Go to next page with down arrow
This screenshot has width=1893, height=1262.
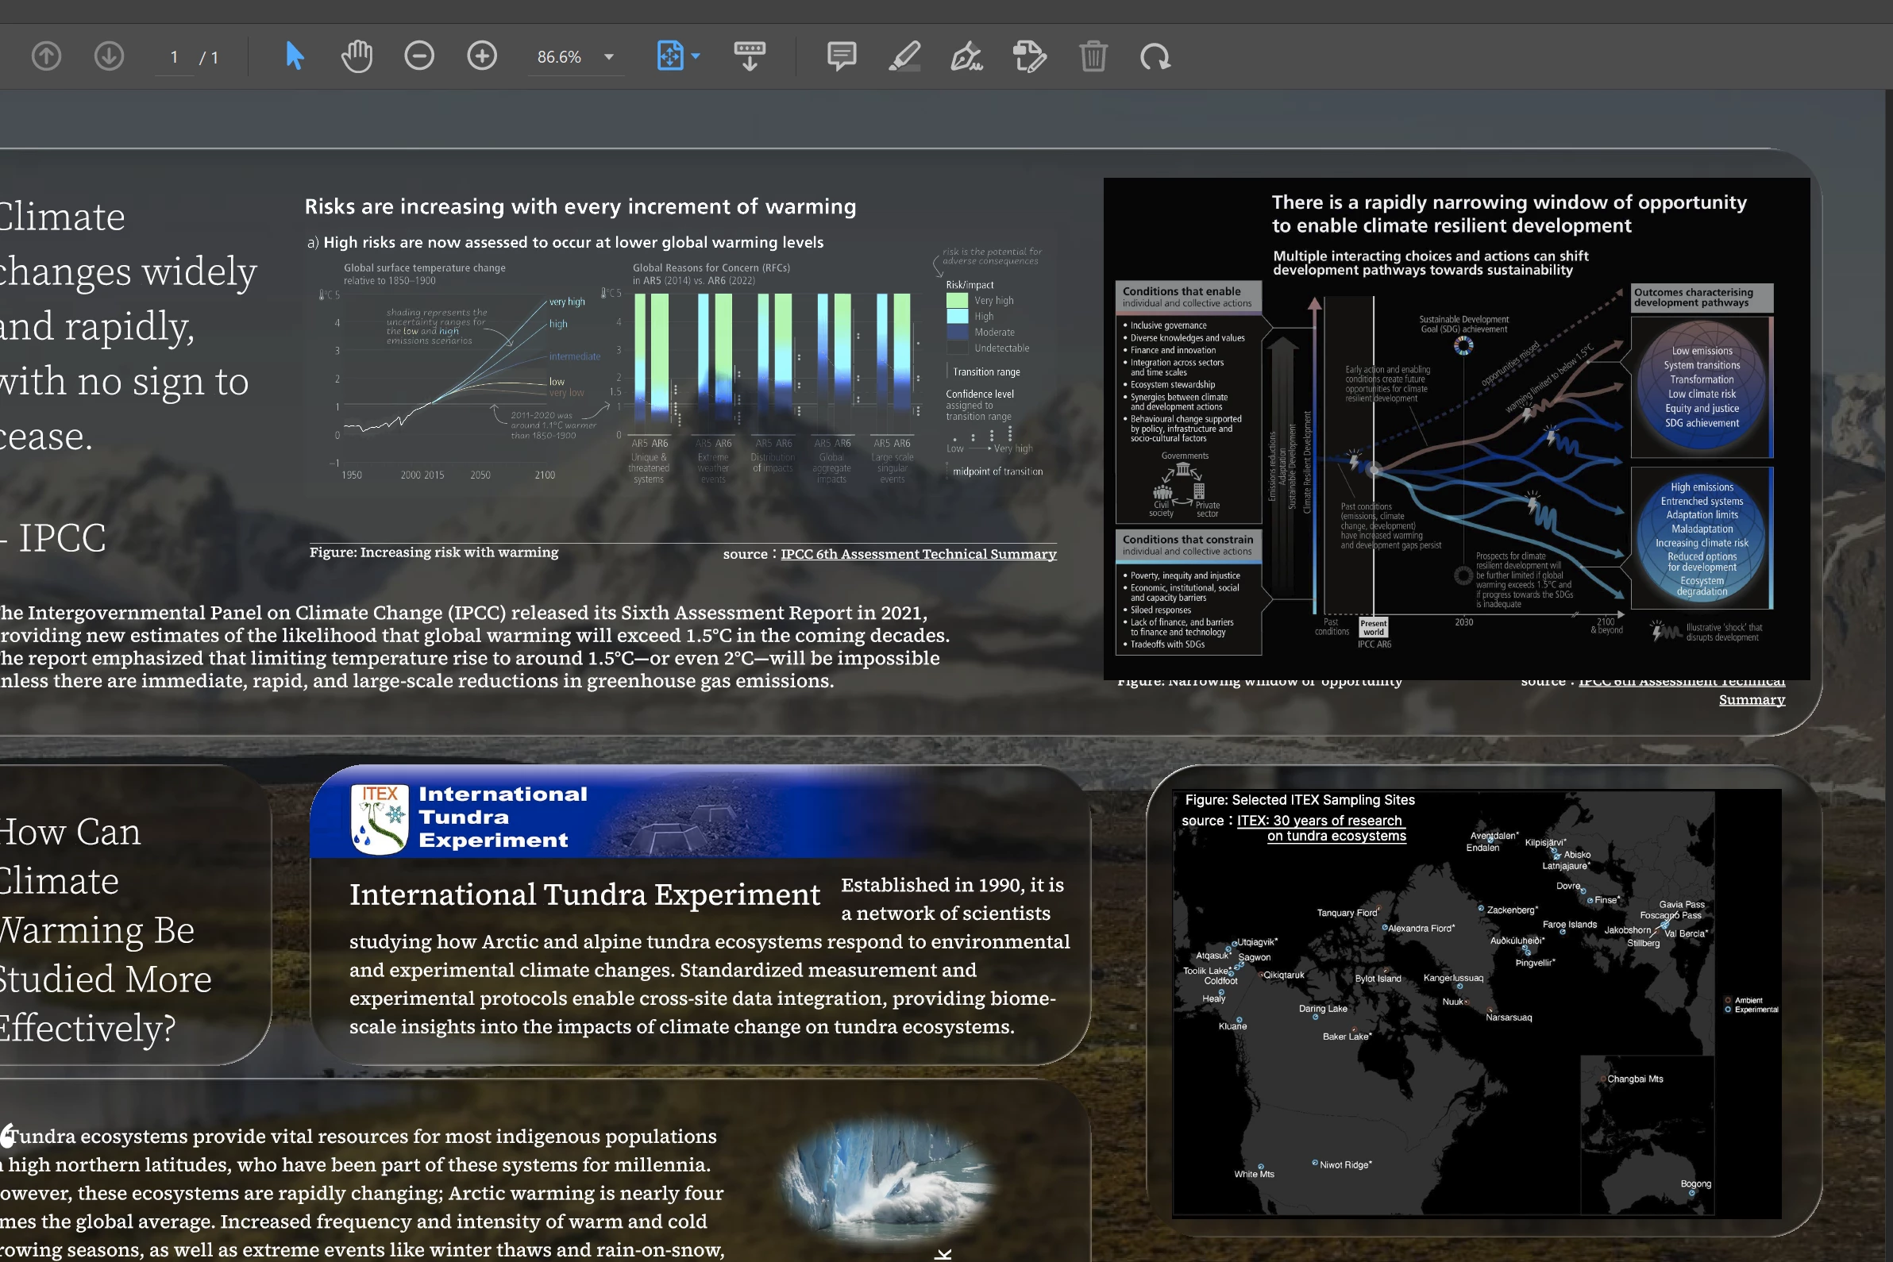pyautogui.click(x=109, y=56)
